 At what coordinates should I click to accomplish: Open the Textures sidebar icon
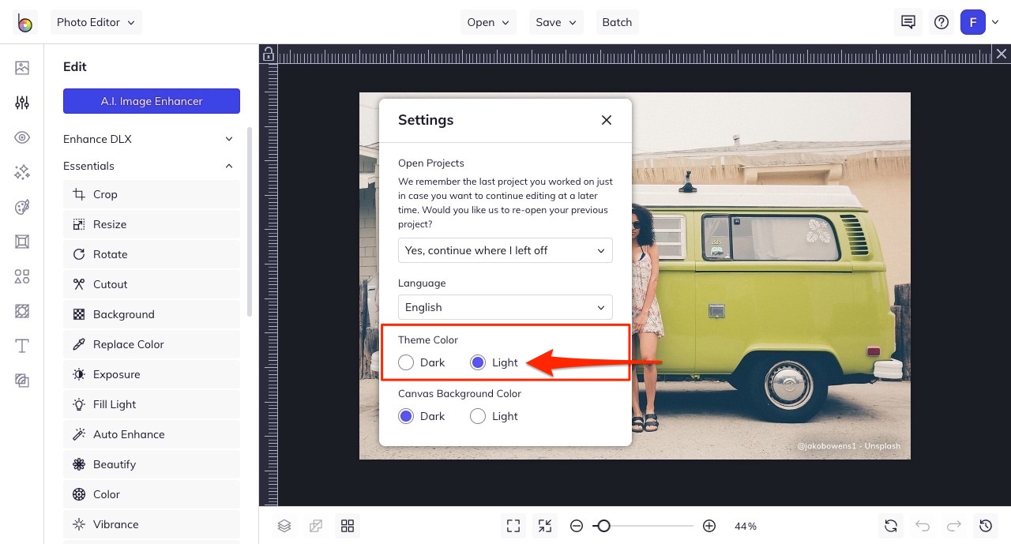(22, 381)
